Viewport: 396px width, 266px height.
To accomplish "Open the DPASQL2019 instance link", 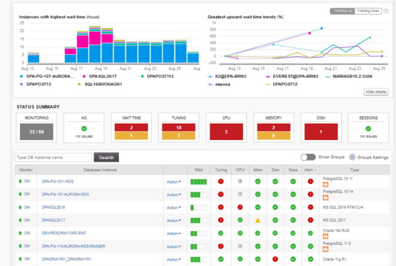I will (53, 207).
